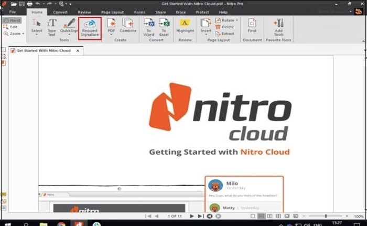This screenshot has width=367, height=226.
Task: Open the Redo history dropdown arrow
Action: coord(56,4)
